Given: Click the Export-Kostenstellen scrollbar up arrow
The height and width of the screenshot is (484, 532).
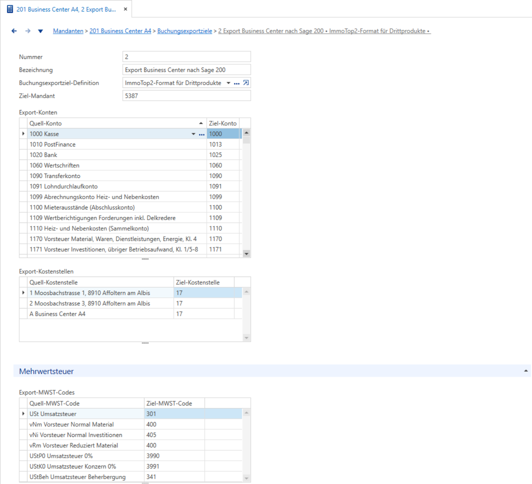Looking at the screenshot, I should [246, 292].
